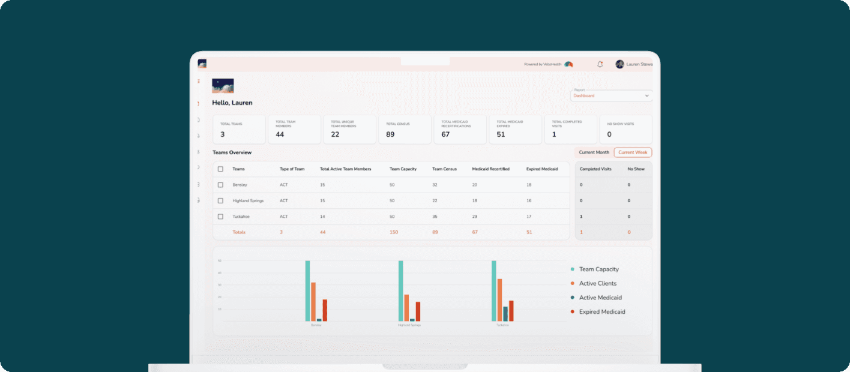Click the Totals label in the table footer
This screenshot has height=372, width=850.
click(x=239, y=232)
